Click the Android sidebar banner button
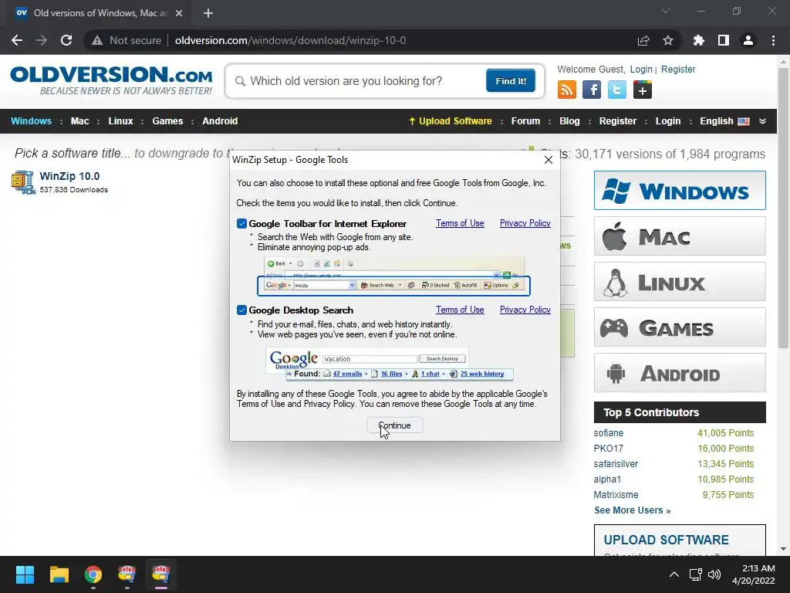This screenshot has width=790, height=593. coord(680,373)
